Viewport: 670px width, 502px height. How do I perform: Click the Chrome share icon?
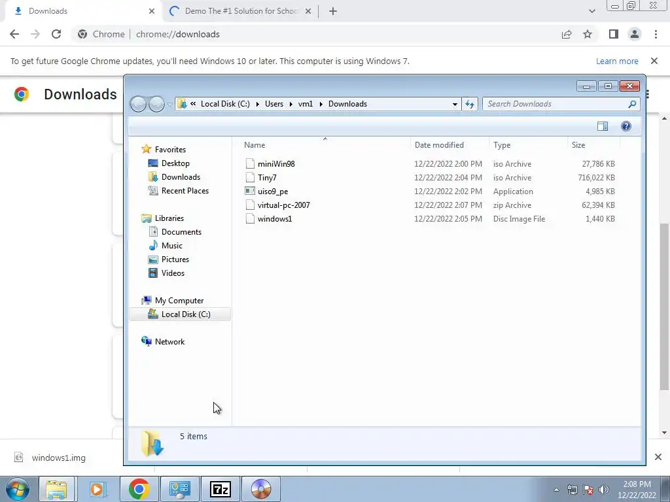tap(567, 34)
